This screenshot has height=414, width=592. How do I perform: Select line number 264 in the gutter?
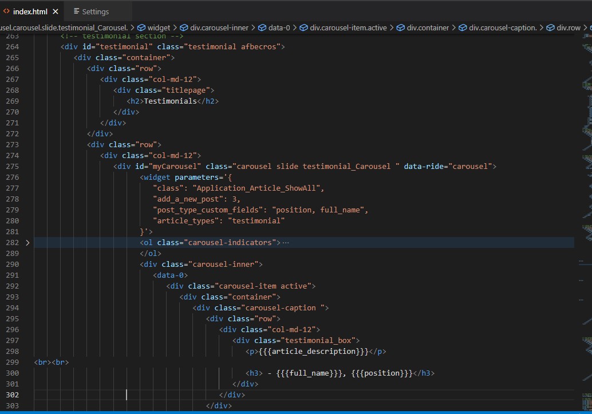click(13, 47)
